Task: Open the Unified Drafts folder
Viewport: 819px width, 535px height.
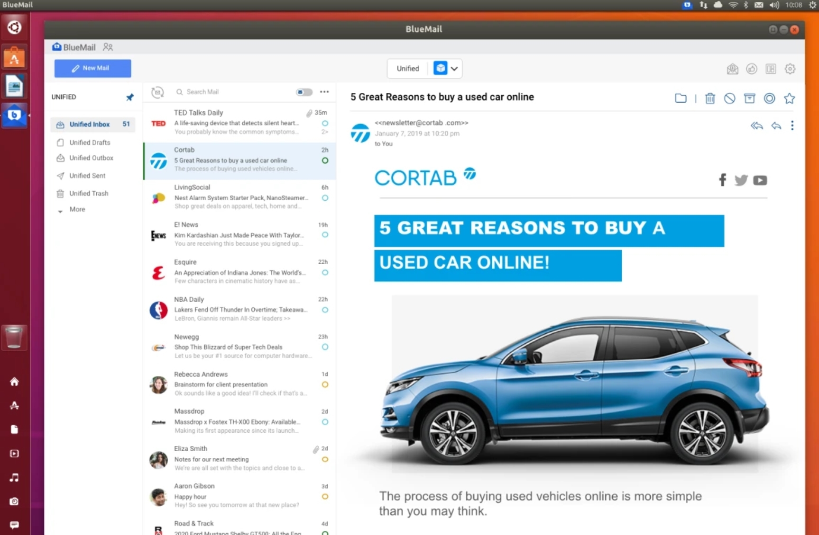Action: pos(90,143)
